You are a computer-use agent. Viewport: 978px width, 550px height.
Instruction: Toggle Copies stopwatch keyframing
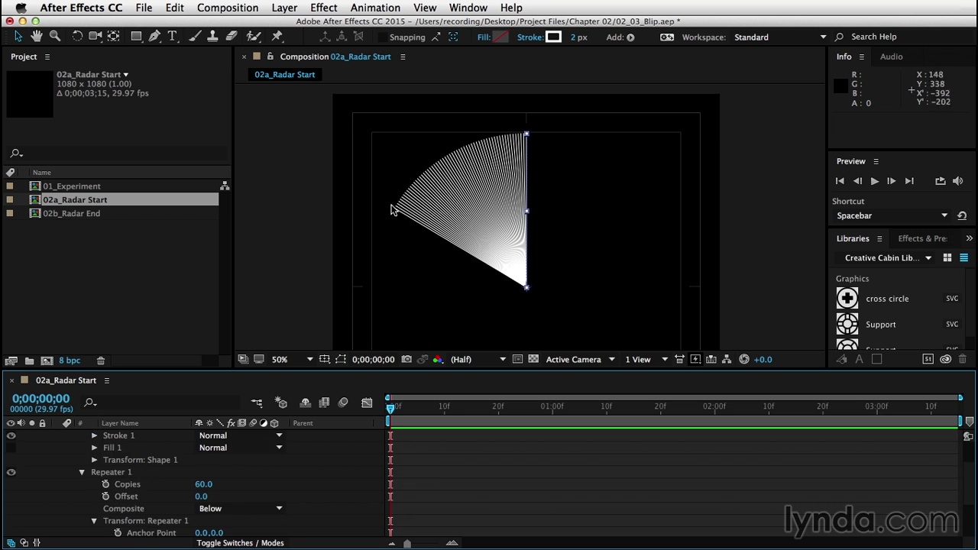click(x=106, y=484)
